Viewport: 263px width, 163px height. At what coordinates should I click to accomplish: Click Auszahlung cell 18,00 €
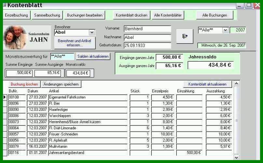coord(219,134)
